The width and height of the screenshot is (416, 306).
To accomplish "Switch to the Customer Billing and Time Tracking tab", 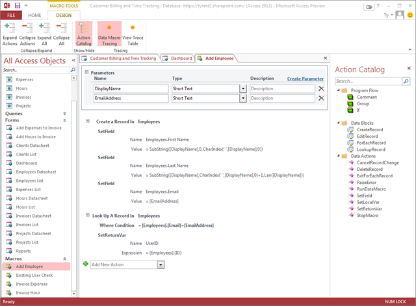I will (120, 58).
